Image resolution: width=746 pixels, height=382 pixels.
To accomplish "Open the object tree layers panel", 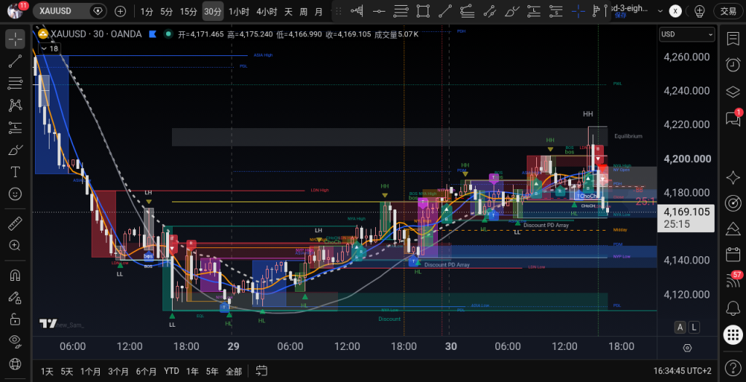I will coord(733,91).
